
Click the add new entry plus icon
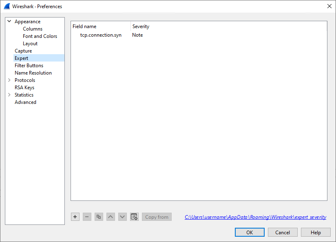pyautogui.click(x=75, y=217)
